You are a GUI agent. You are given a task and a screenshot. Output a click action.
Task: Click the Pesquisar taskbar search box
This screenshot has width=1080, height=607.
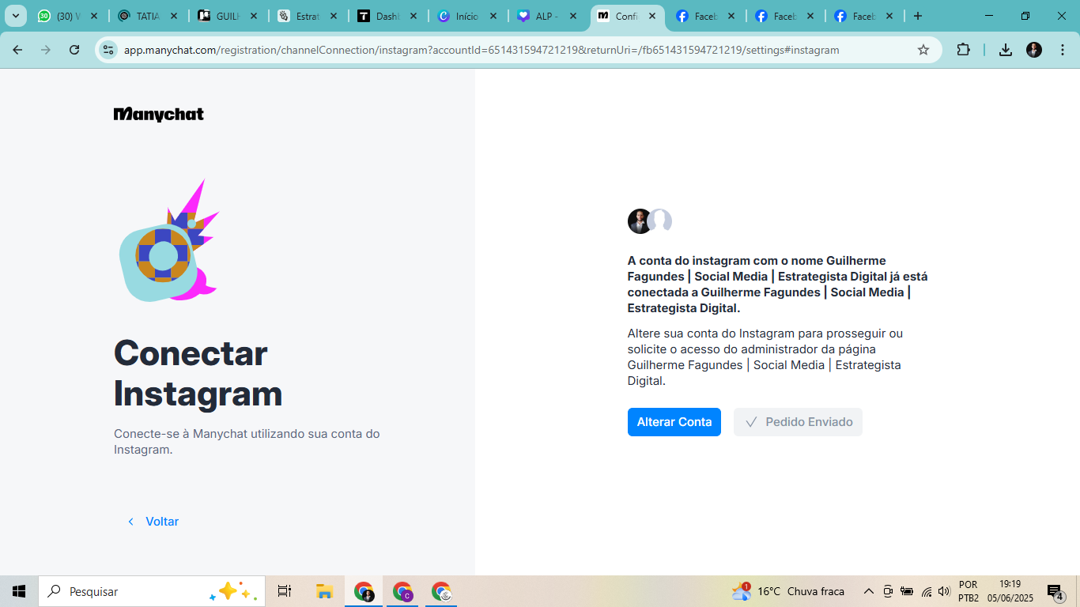tap(152, 591)
